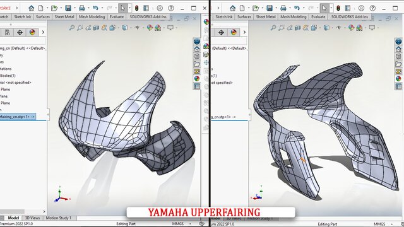Switch to Evaluate tab in left window
The width and height of the screenshot is (404, 227).
pos(117,17)
